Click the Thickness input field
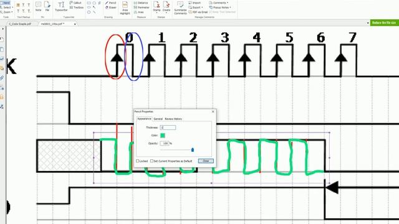 tap(168, 128)
